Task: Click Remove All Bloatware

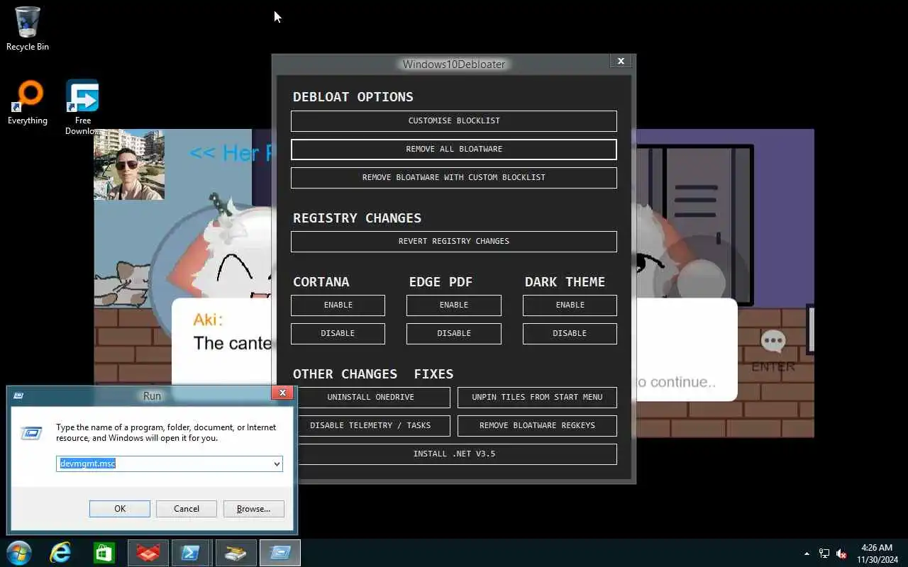Action: point(454,149)
